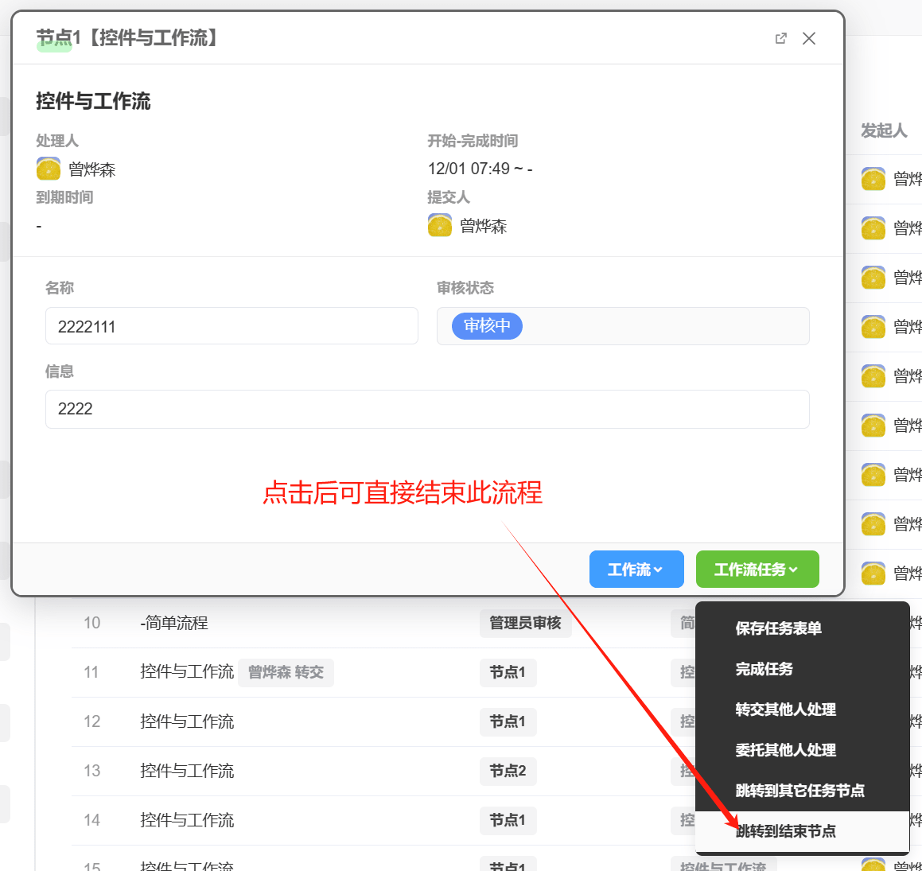Click the 信息 input field with 2222
This screenshot has width=922, height=871.
coord(426,409)
